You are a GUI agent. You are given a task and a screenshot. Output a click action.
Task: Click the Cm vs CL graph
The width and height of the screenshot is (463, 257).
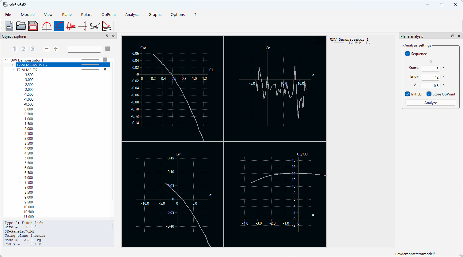173,88
